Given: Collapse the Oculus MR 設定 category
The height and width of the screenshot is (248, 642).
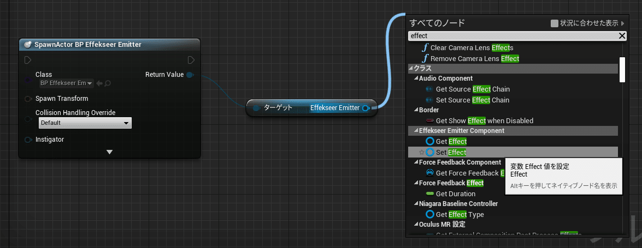Looking at the screenshot, I should [416, 225].
